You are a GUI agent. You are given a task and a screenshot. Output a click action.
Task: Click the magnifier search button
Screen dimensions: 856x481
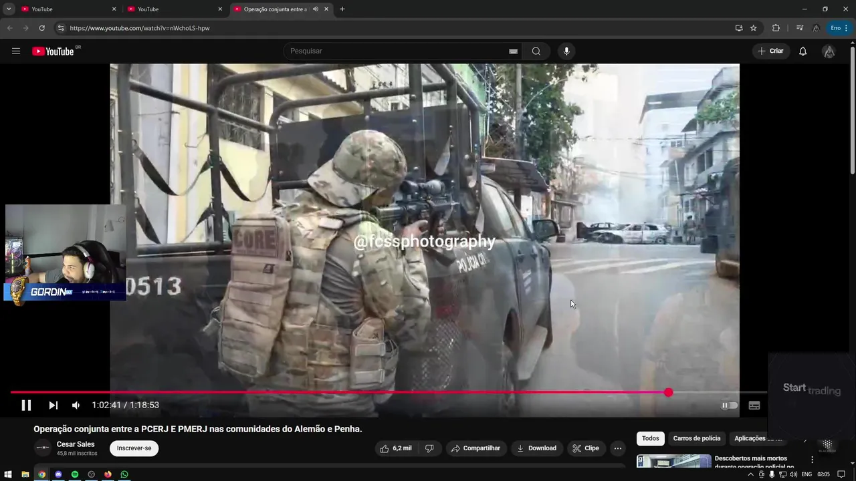(x=536, y=51)
